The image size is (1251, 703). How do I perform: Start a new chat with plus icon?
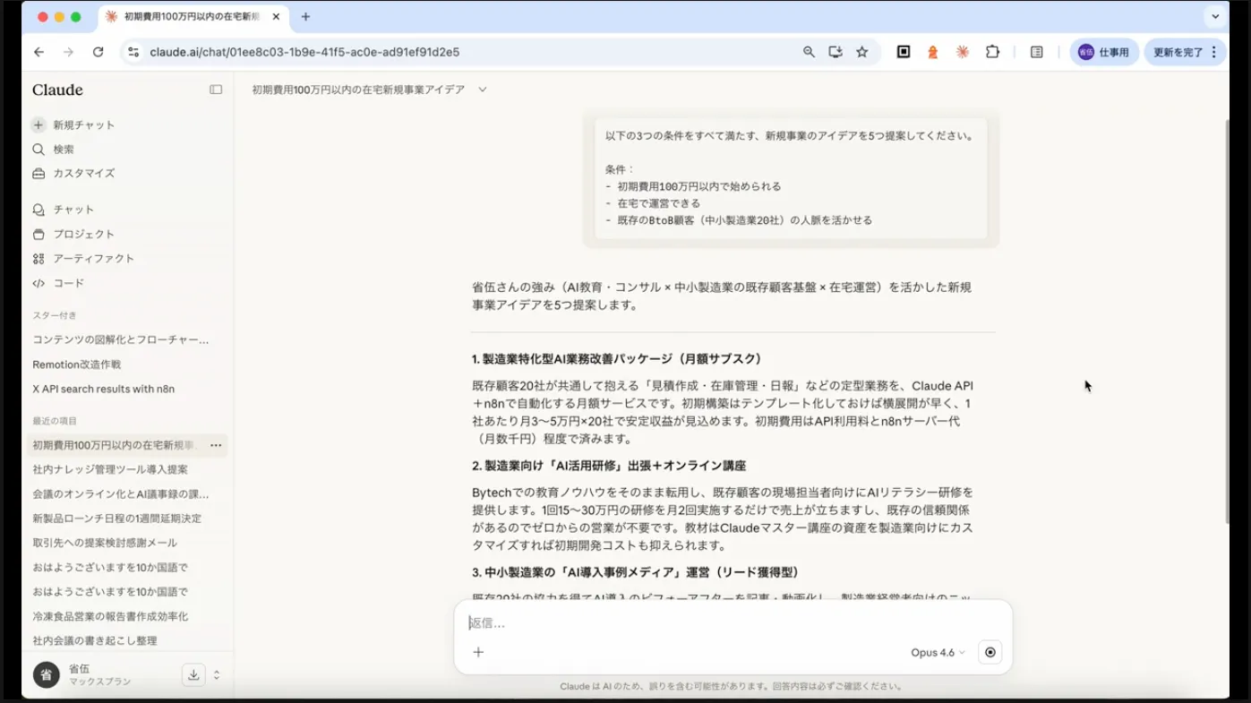click(39, 124)
